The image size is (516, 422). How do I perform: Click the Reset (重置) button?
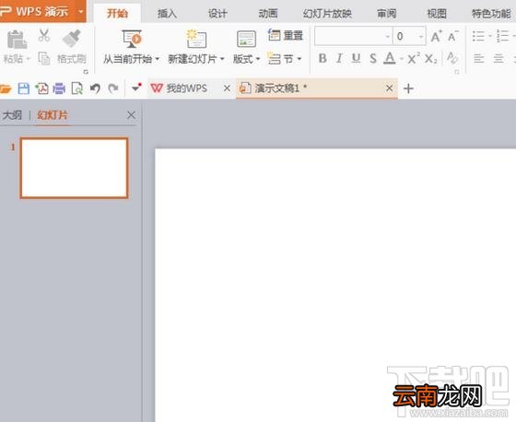pyautogui.click(x=285, y=35)
